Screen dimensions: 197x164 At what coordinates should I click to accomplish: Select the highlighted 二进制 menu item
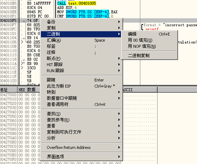(81, 34)
